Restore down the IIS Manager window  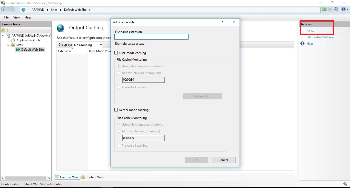pyautogui.click(x=332, y=3)
